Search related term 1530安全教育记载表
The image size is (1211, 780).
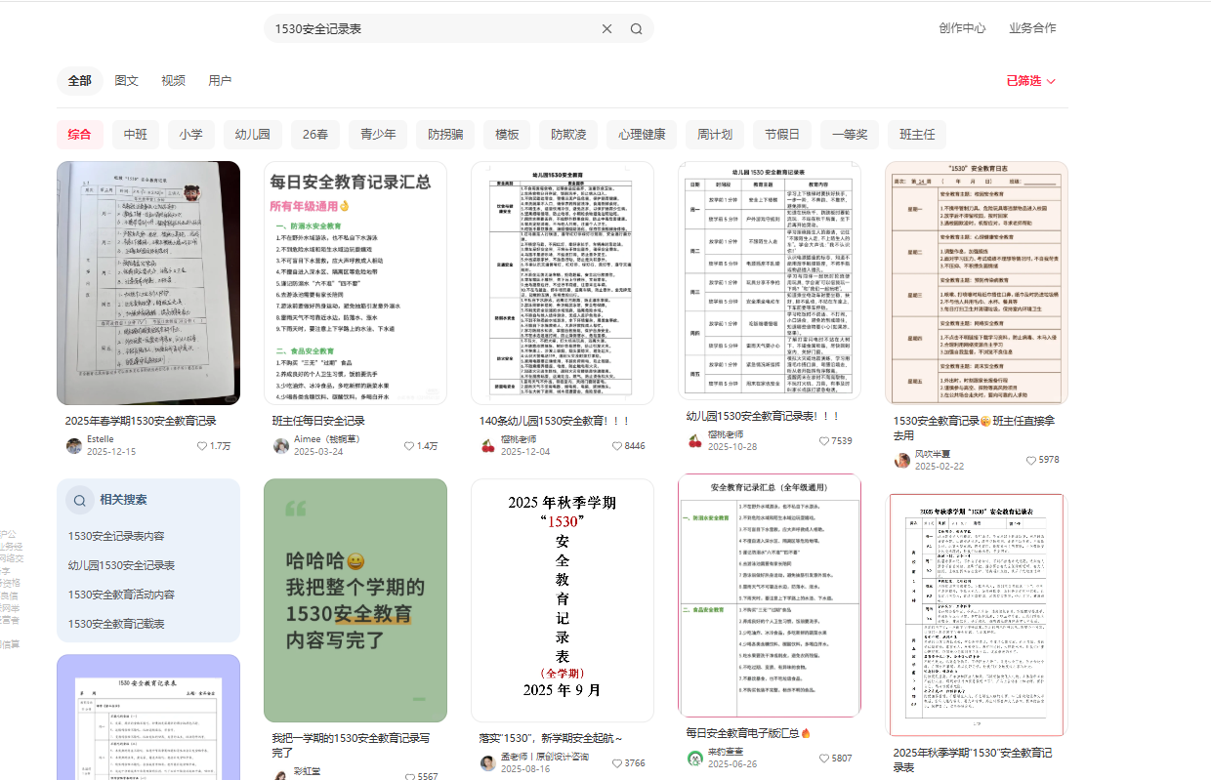(x=116, y=624)
